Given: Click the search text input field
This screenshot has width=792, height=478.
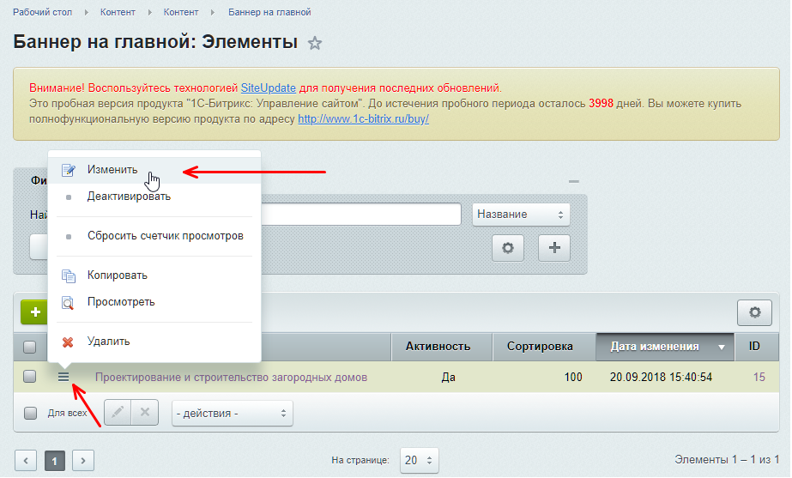Looking at the screenshot, I should pos(360,215).
